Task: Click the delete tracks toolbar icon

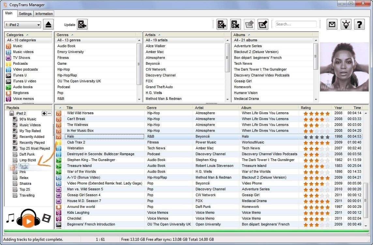Action: (235, 24)
